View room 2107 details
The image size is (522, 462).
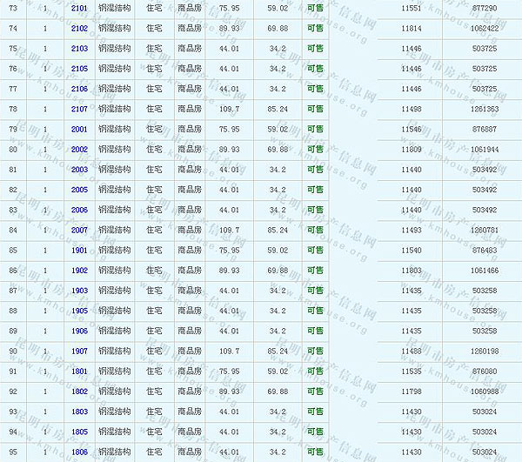coord(79,109)
